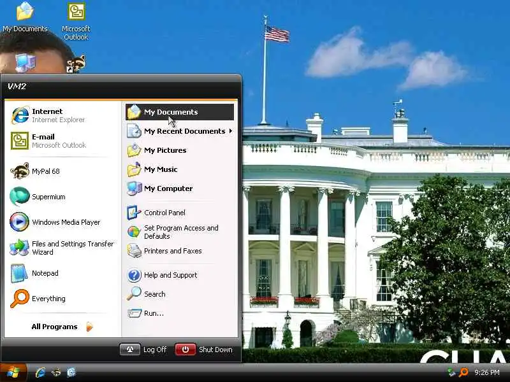Launch Internet Explorer from Quick Launch bar

coord(40,372)
